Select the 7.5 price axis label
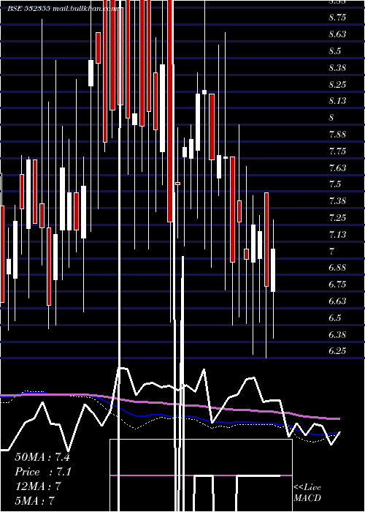The width and height of the screenshot is (365, 512). 335,184
